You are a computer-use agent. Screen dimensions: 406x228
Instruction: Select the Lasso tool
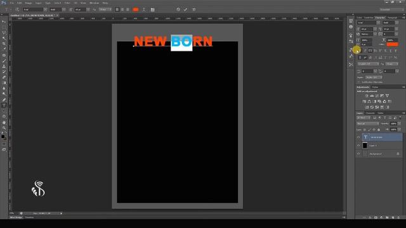coord(4,33)
